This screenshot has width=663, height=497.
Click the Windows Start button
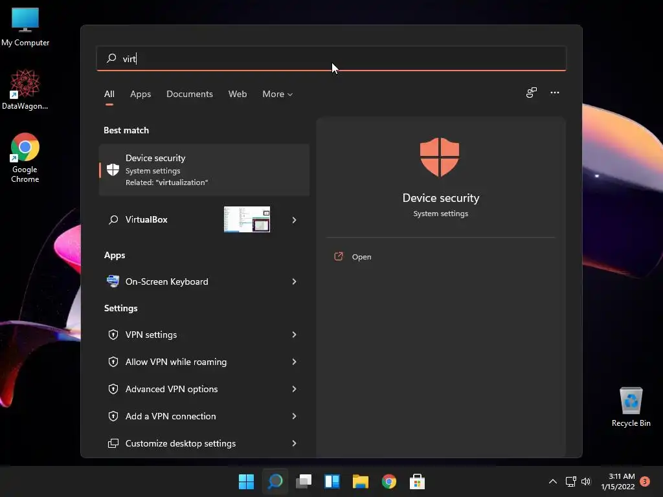click(246, 481)
